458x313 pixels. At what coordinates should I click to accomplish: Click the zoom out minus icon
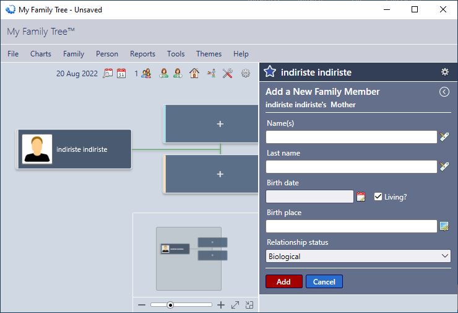click(142, 305)
